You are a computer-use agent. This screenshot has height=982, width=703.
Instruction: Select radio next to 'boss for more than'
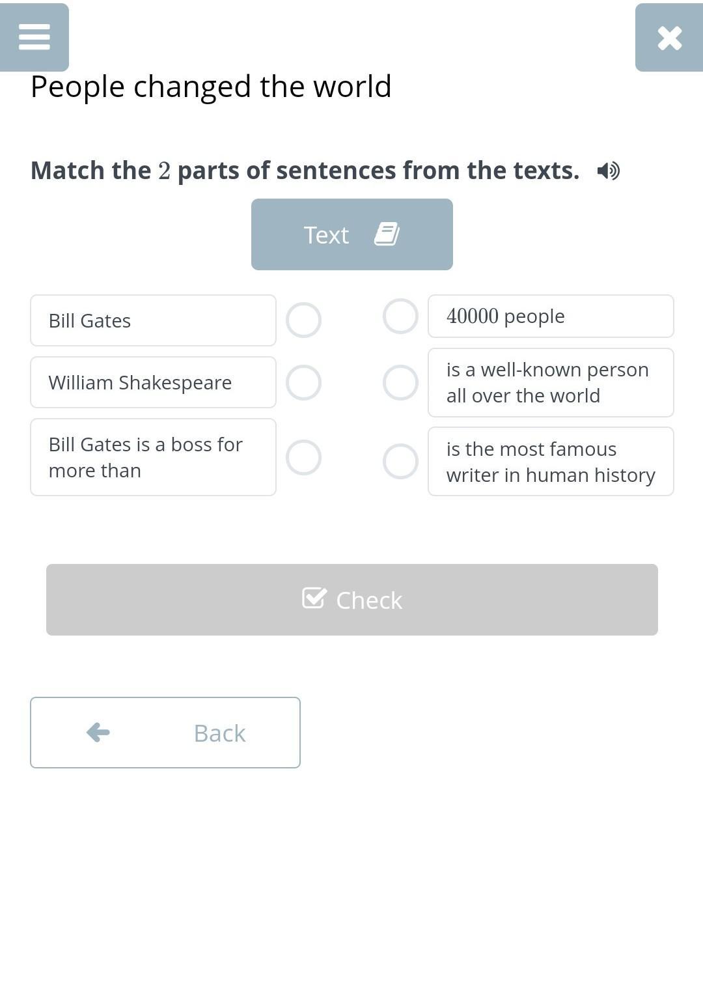tap(303, 457)
